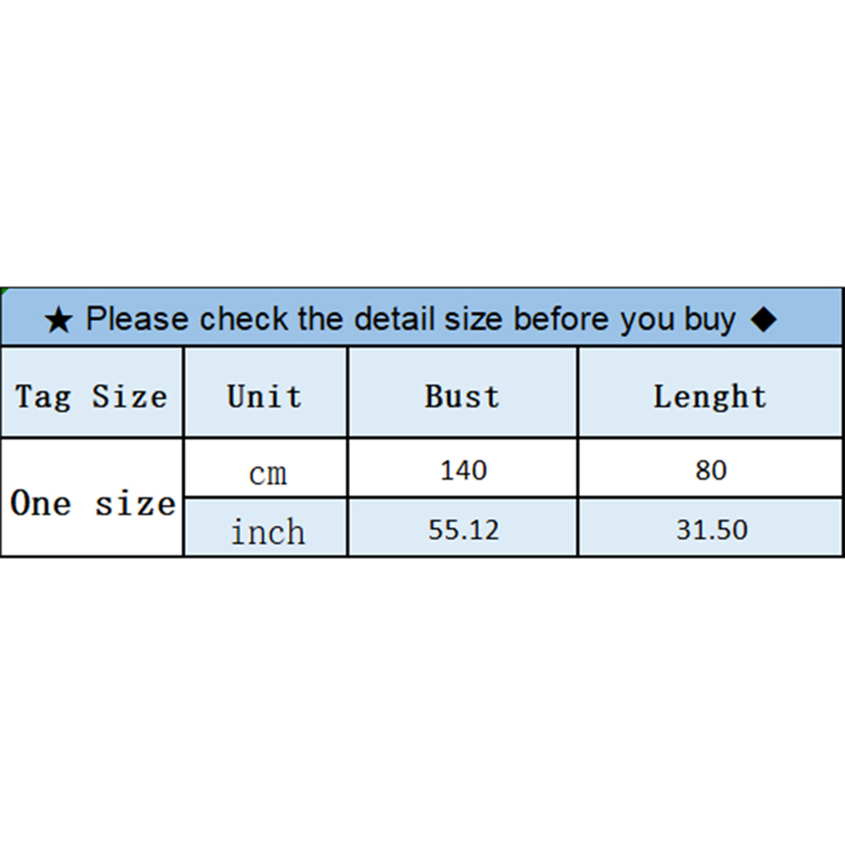Click the "inch" unit cell
Image resolution: width=845 pixels, height=845 pixels.
267,532
